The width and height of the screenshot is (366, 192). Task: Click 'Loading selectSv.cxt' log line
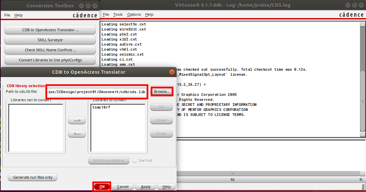(124, 24)
